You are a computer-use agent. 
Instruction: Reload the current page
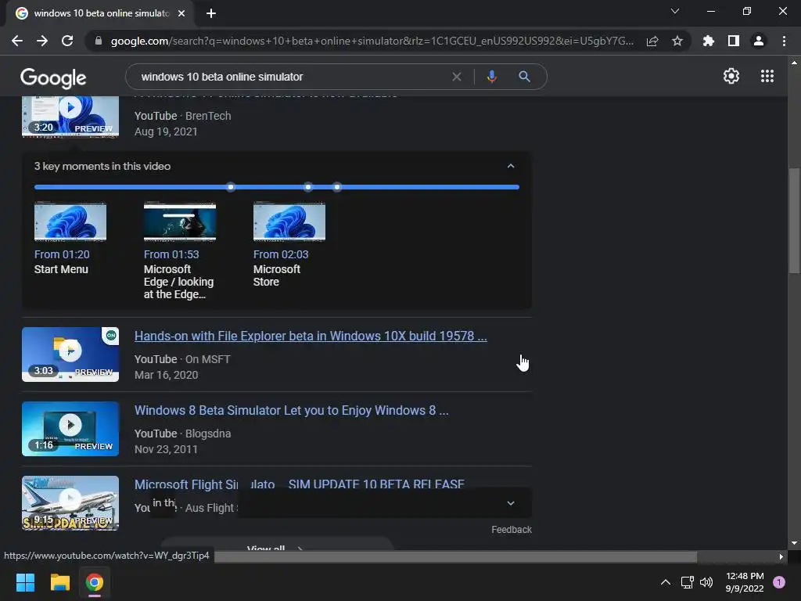click(67, 41)
